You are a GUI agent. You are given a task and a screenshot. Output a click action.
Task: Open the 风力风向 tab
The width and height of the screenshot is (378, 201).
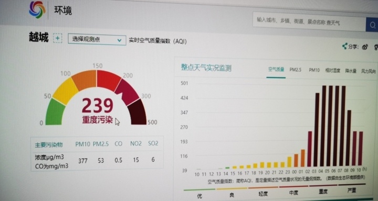point(369,71)
